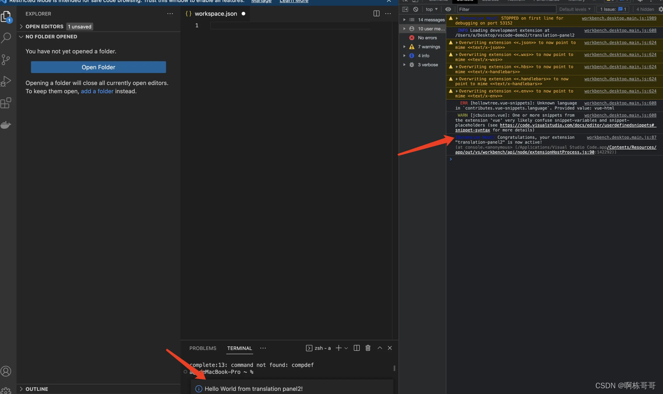Open the Search view in activity bar
Viewport: 663px width, 394px height.
pyautogui.click(x=6, y=38)
